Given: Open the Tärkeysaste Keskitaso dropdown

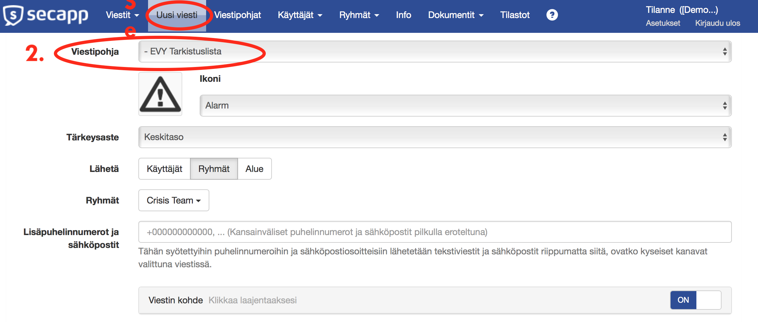Looking at the screenshot, I should click(435, 137).
